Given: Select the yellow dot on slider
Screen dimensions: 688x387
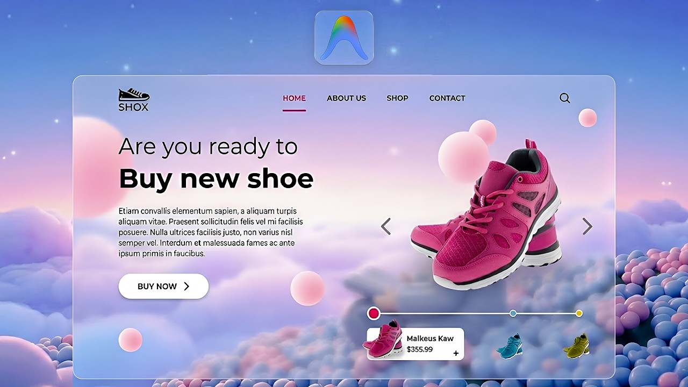Looking at the screenshot, I should tap(579, 313).
